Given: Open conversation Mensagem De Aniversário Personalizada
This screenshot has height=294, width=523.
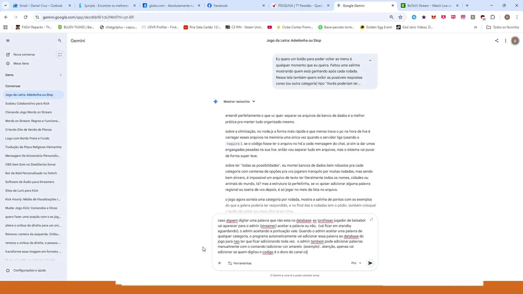Looking at the screenshot, I should (33, 156).
